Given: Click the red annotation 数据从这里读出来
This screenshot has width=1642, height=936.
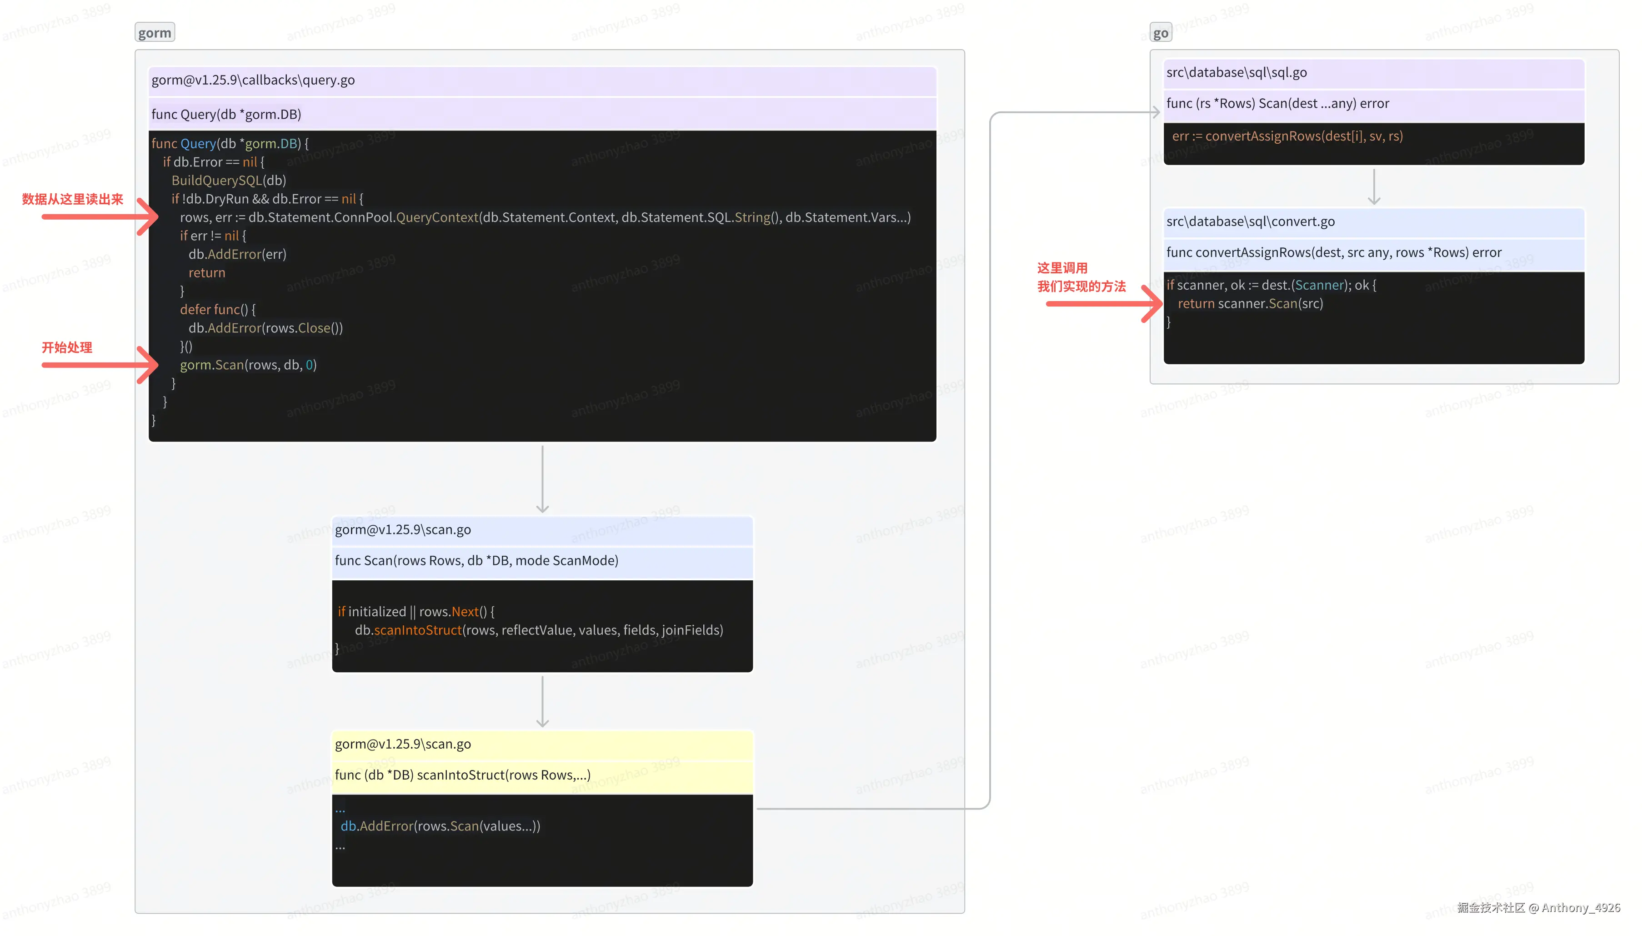Looking at the screenshot, I should point(73,199).
